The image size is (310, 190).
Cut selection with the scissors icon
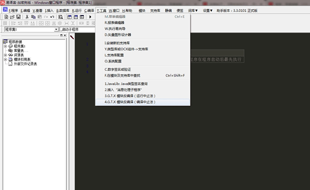(x=27, y=17)
